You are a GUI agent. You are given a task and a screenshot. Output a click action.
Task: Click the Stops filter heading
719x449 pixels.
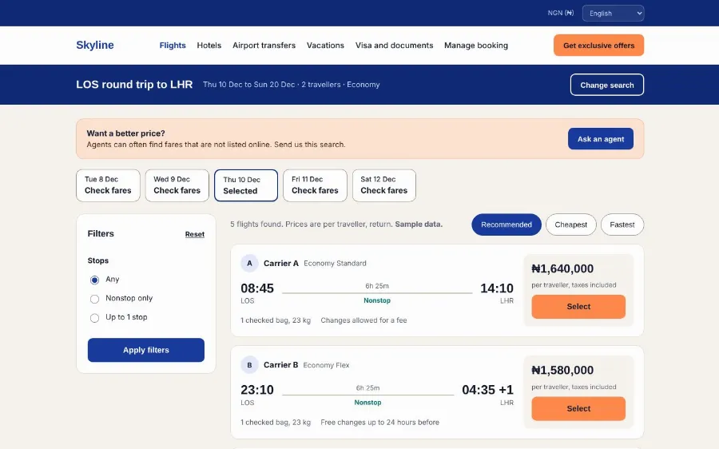(x=98, y=260)
